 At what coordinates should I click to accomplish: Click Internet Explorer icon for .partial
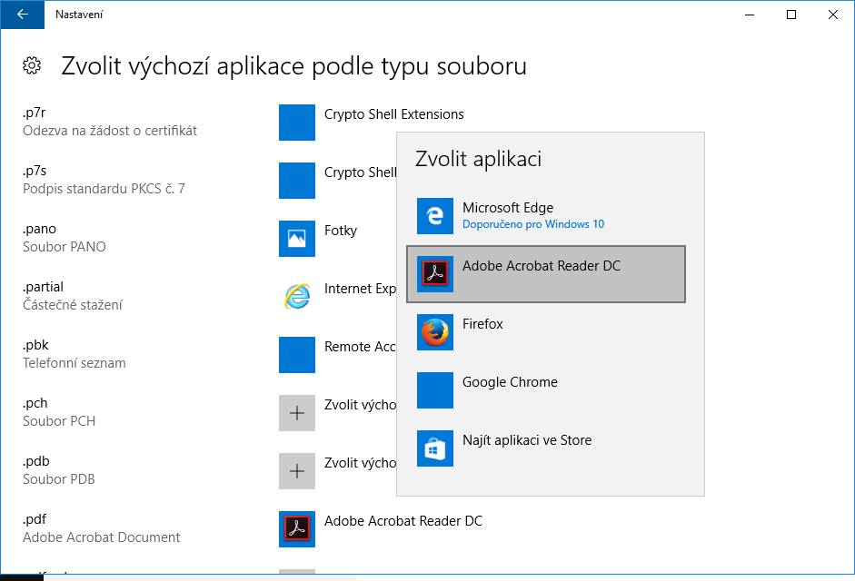pos(296,297)
